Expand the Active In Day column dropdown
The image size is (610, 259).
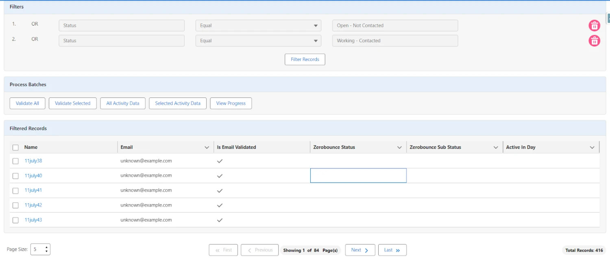coord(593,147)
